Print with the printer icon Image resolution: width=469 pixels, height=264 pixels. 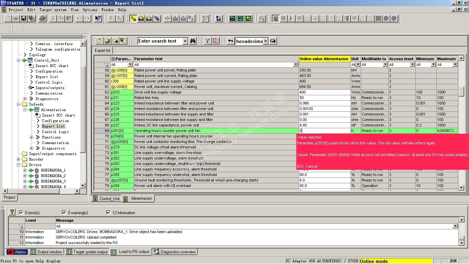[x=42, y=18]
